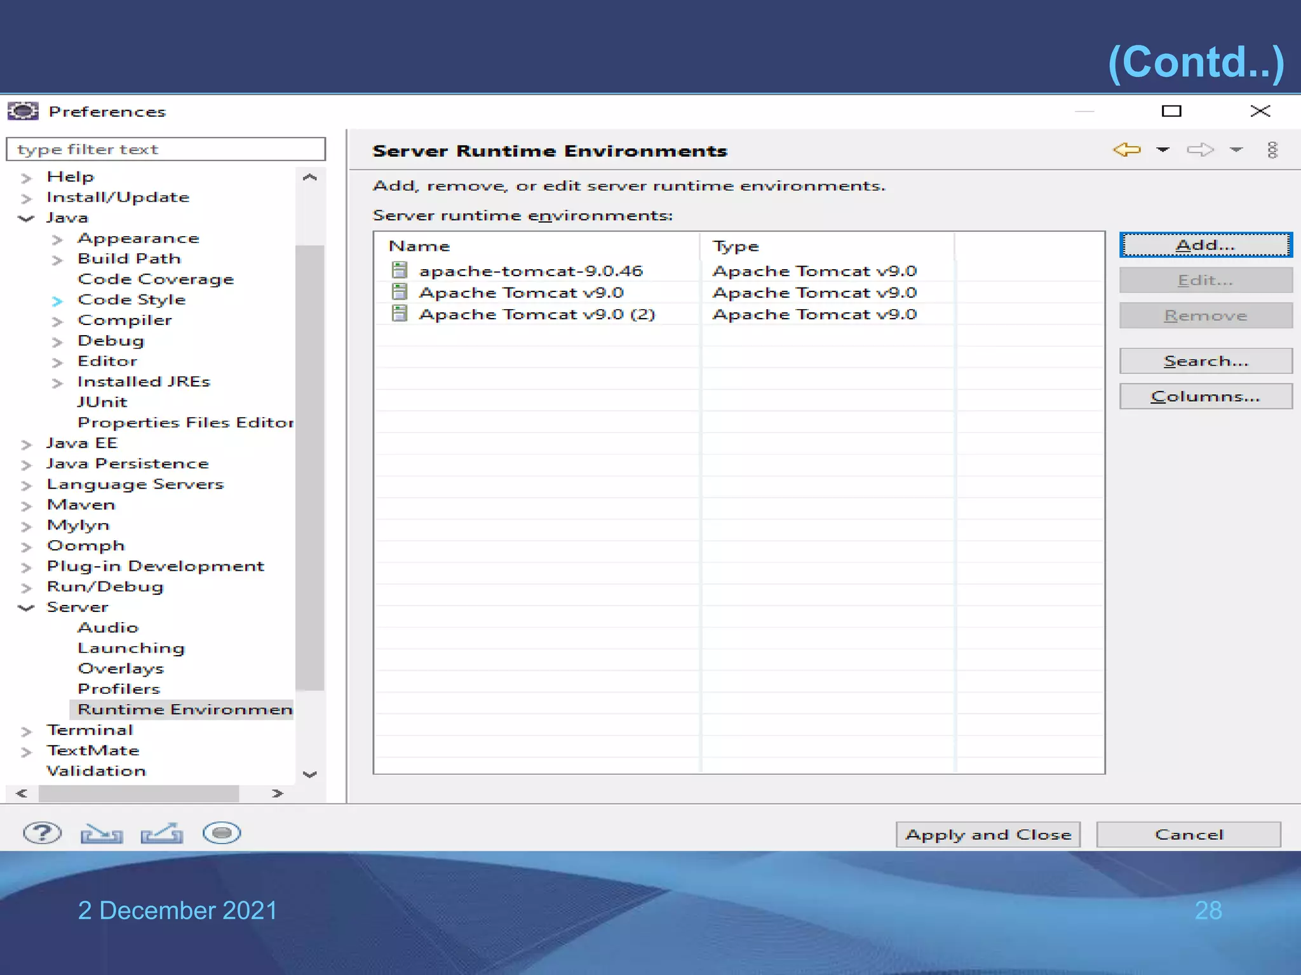
Task: Select the apache-tomcat-9.0.46 server icon
Action: click(399, 270)
